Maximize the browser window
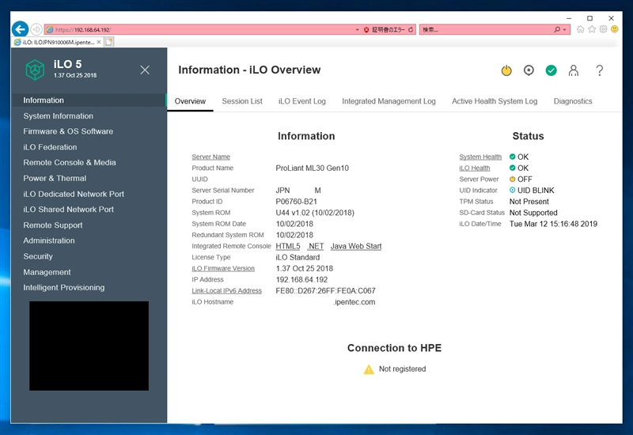633x435 pixels. click(x=589, y=18)
